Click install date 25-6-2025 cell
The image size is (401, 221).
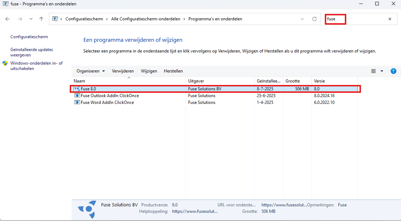click(x=266, y=96)
